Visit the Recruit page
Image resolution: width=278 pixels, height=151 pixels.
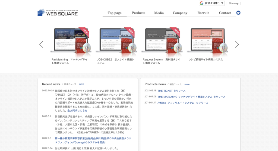click(x=203, y=13)
